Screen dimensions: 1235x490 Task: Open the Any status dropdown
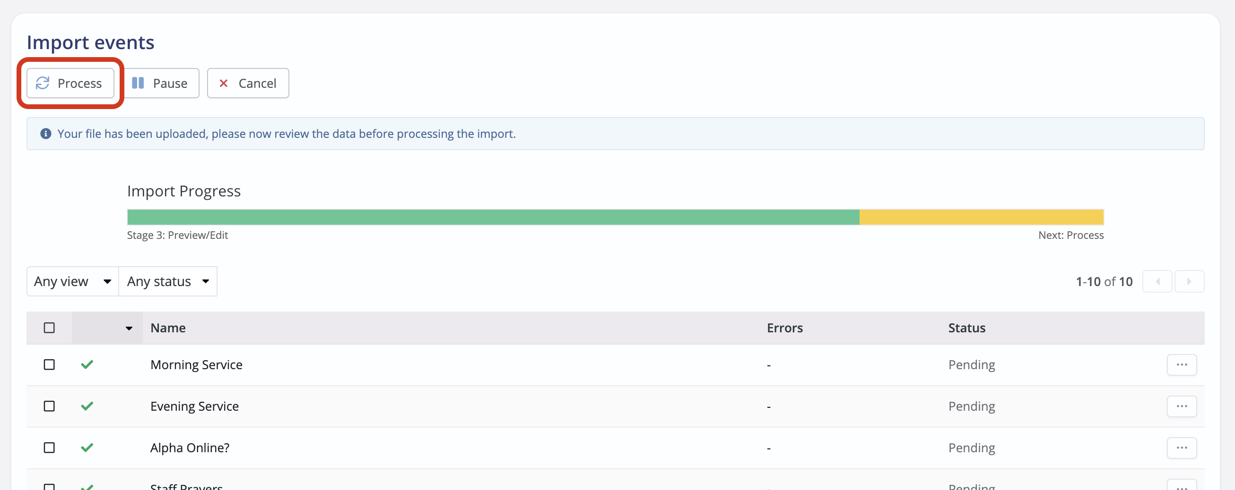(167, 281)
